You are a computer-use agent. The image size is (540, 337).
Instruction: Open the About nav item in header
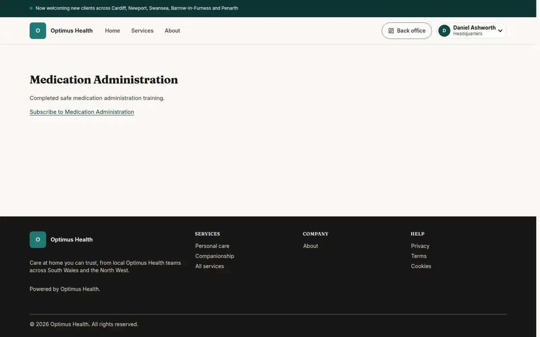(x=172, y=31)
